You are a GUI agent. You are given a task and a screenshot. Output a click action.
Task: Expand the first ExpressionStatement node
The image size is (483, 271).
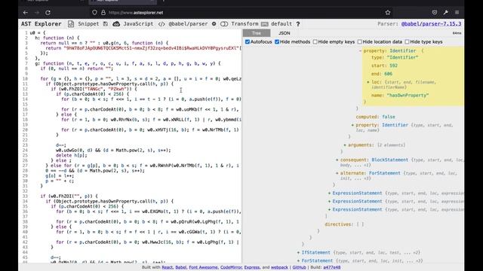click(329, 193)
